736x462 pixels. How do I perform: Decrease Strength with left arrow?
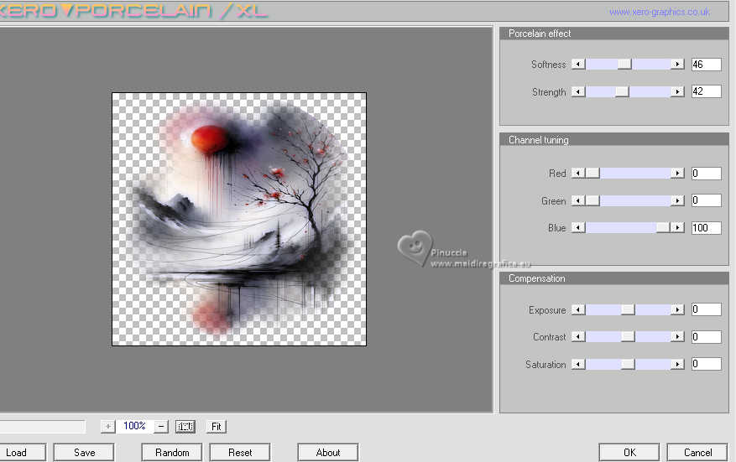tap(578, 92)
